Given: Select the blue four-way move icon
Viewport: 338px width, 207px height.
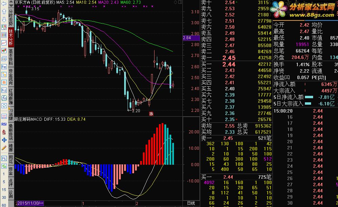Looking at the screenshot, I should (4, 140).
